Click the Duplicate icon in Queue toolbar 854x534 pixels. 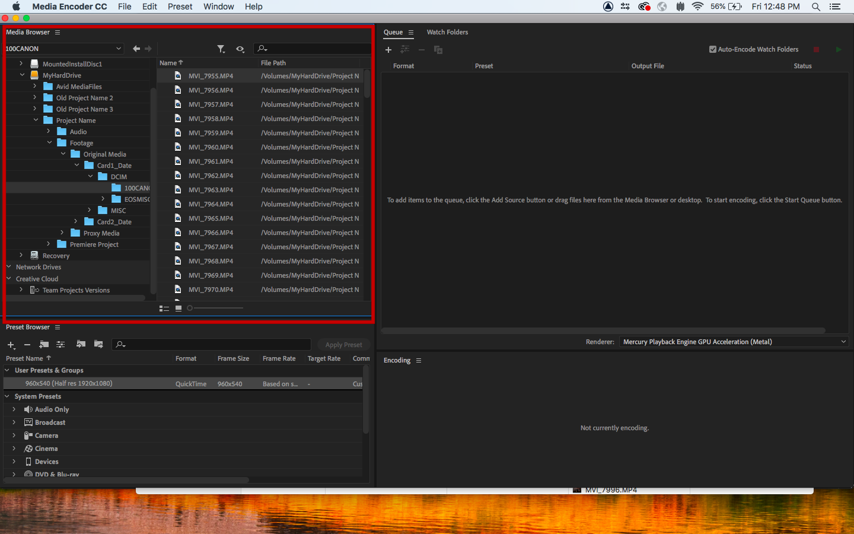[438, 50]
